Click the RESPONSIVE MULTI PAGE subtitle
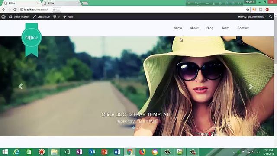The image size is (277, 156). pyautogui.click(x=137, y=121)
